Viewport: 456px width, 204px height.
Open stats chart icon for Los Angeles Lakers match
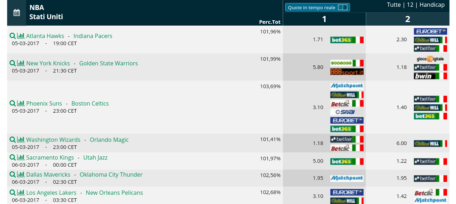pos(21,193)
